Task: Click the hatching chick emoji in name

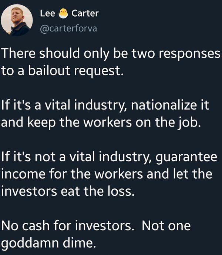Action: (x=63, y=13)
